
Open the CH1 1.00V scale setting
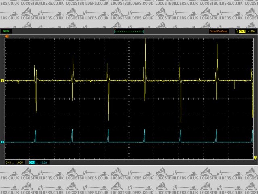pos(19,162)
